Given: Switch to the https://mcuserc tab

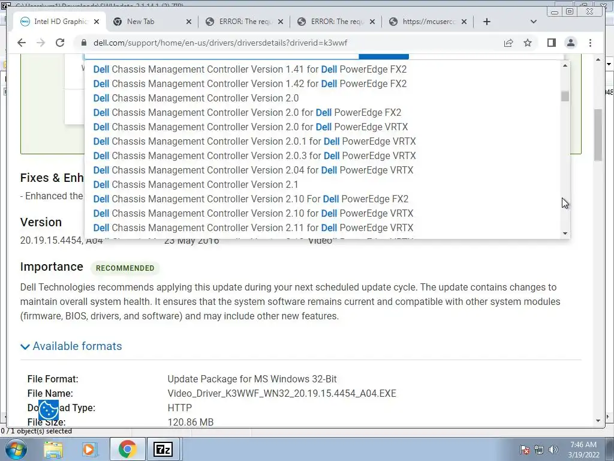Looking at the screenshot, I should (x=428, y=22).
